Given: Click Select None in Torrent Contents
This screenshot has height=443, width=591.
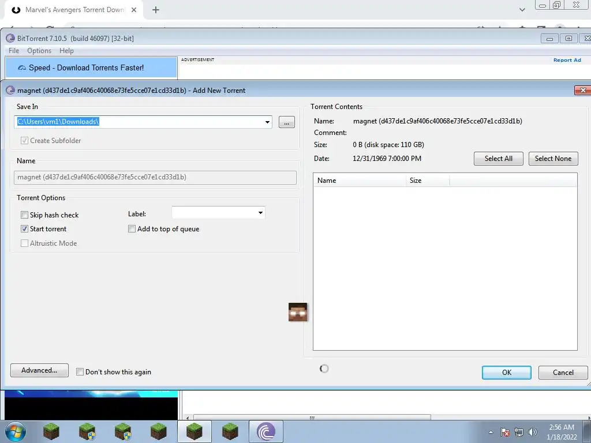Looking at the screenshot, I should [553, 159].
